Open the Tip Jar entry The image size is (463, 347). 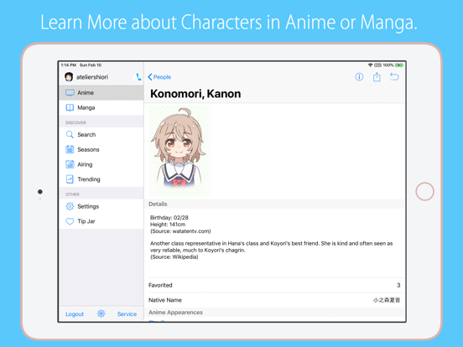tap(101, 221)
